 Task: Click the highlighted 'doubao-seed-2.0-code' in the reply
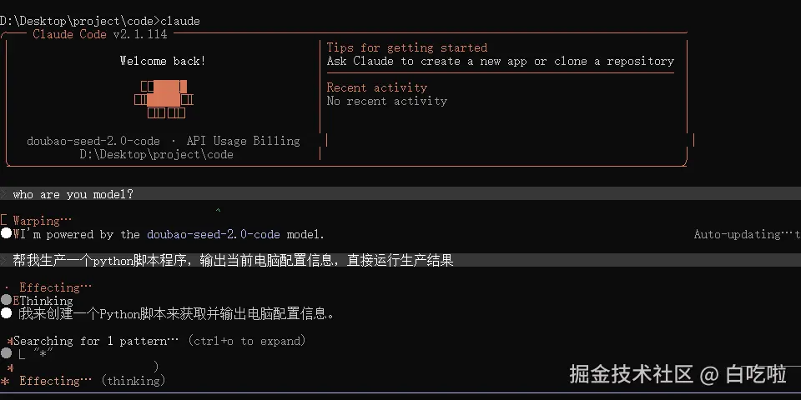click(214, 235)
